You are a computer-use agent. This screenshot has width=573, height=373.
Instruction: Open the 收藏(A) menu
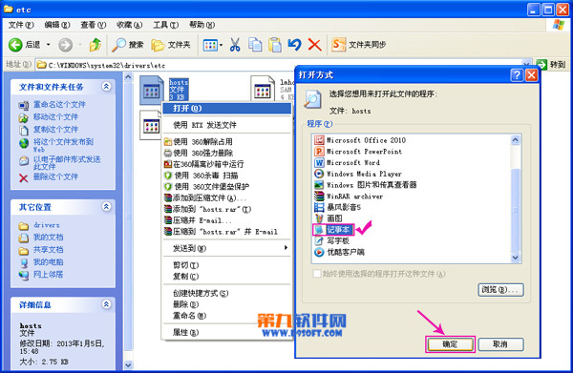tap(129, 25)
